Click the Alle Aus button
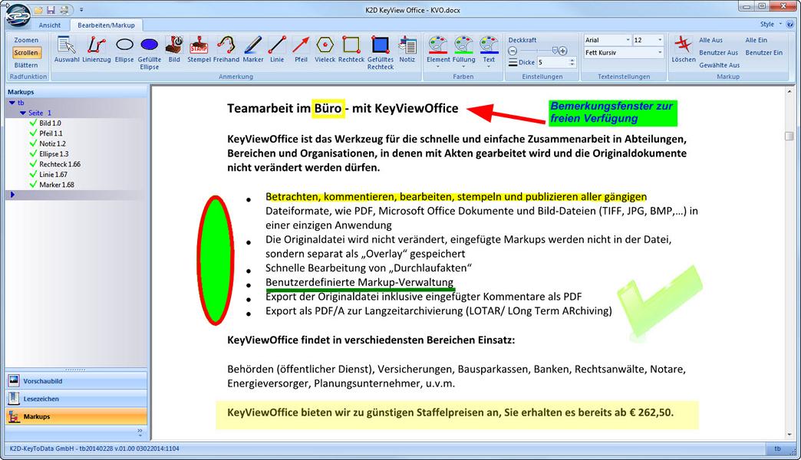Screen dimensions: 801x460 pyautogui.click(x=710, y=40)
